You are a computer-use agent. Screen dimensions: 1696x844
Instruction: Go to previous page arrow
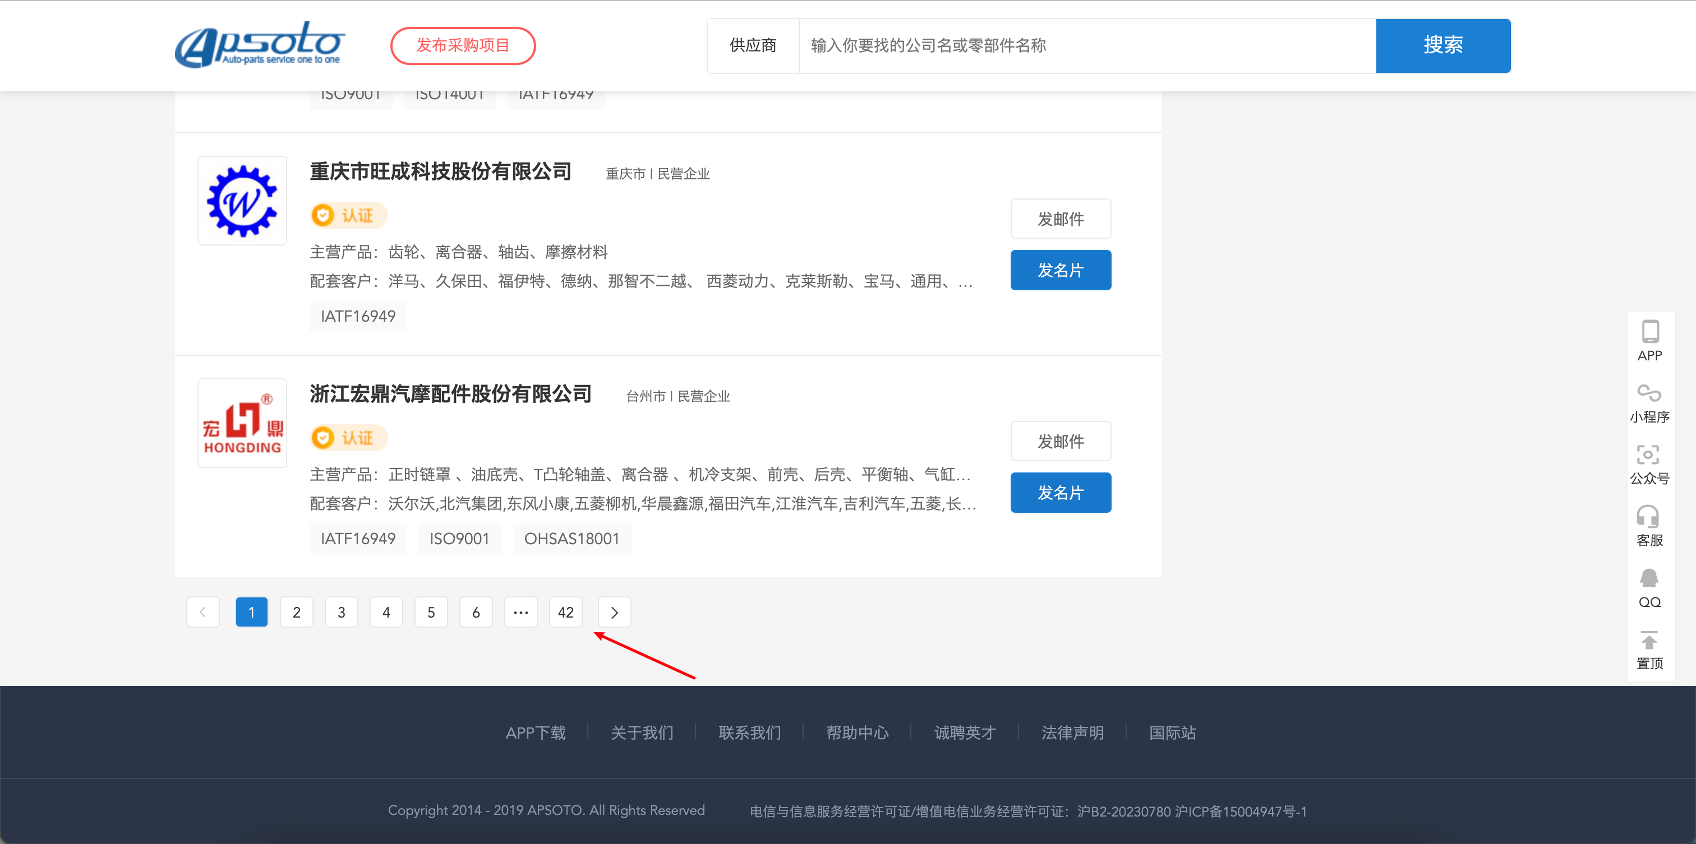(x=203, y=612)
